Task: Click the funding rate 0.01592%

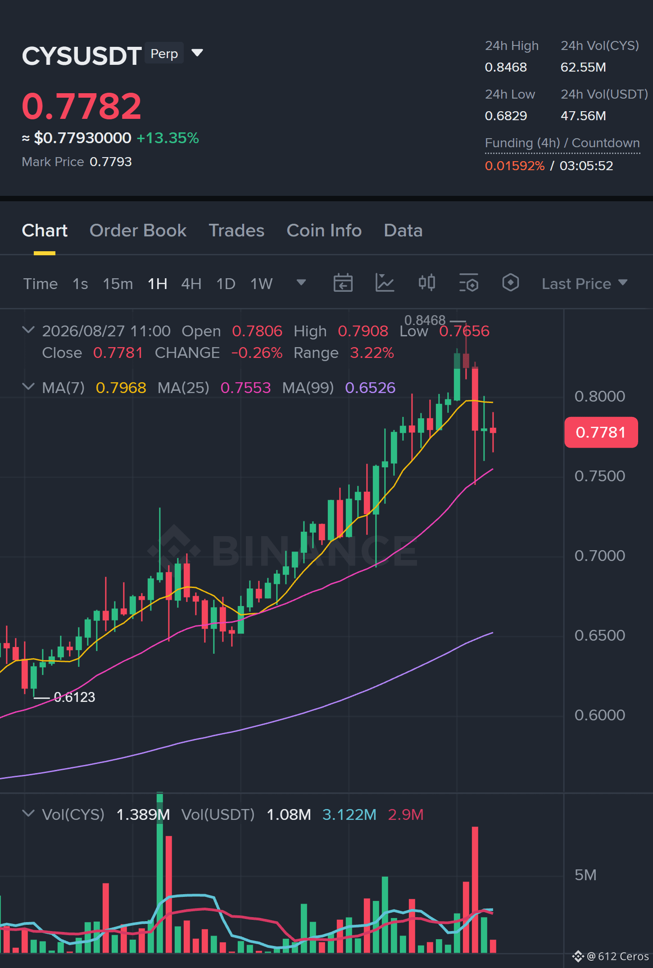Action: (x=515, y=166)
